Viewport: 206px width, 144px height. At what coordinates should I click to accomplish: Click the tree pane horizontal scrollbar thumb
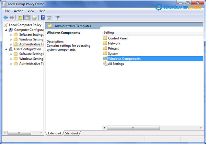pos(19,133)
